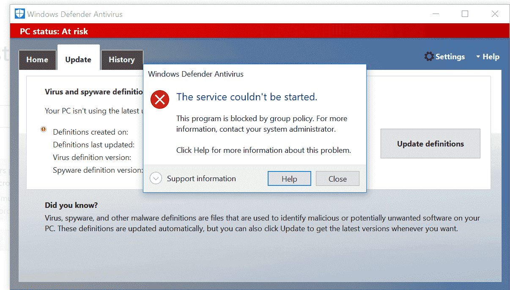This screenshot has height=290, width=510.
Task: Click 'Definitions created on:' label
Action: 90,132
